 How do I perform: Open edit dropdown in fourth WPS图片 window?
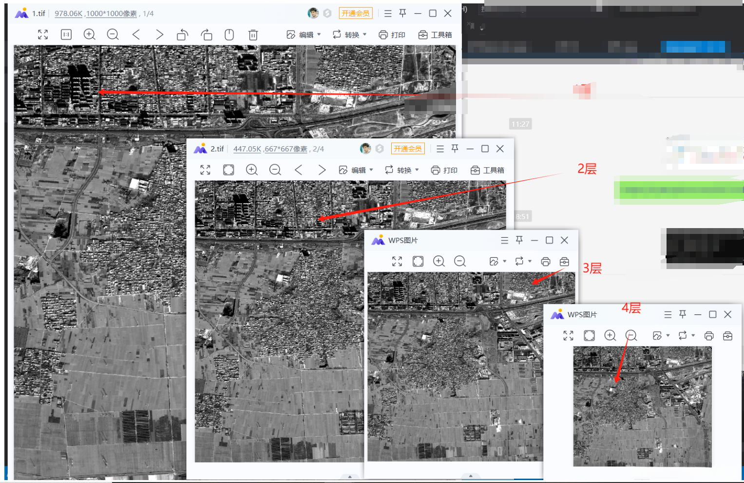[x=661, y=335]
